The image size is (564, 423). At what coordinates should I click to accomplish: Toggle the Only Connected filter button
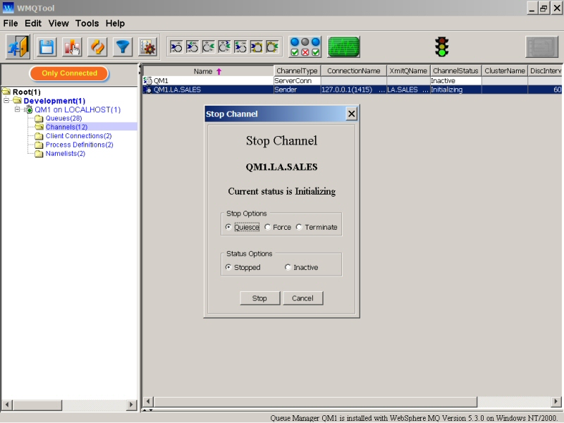(69, 73)
